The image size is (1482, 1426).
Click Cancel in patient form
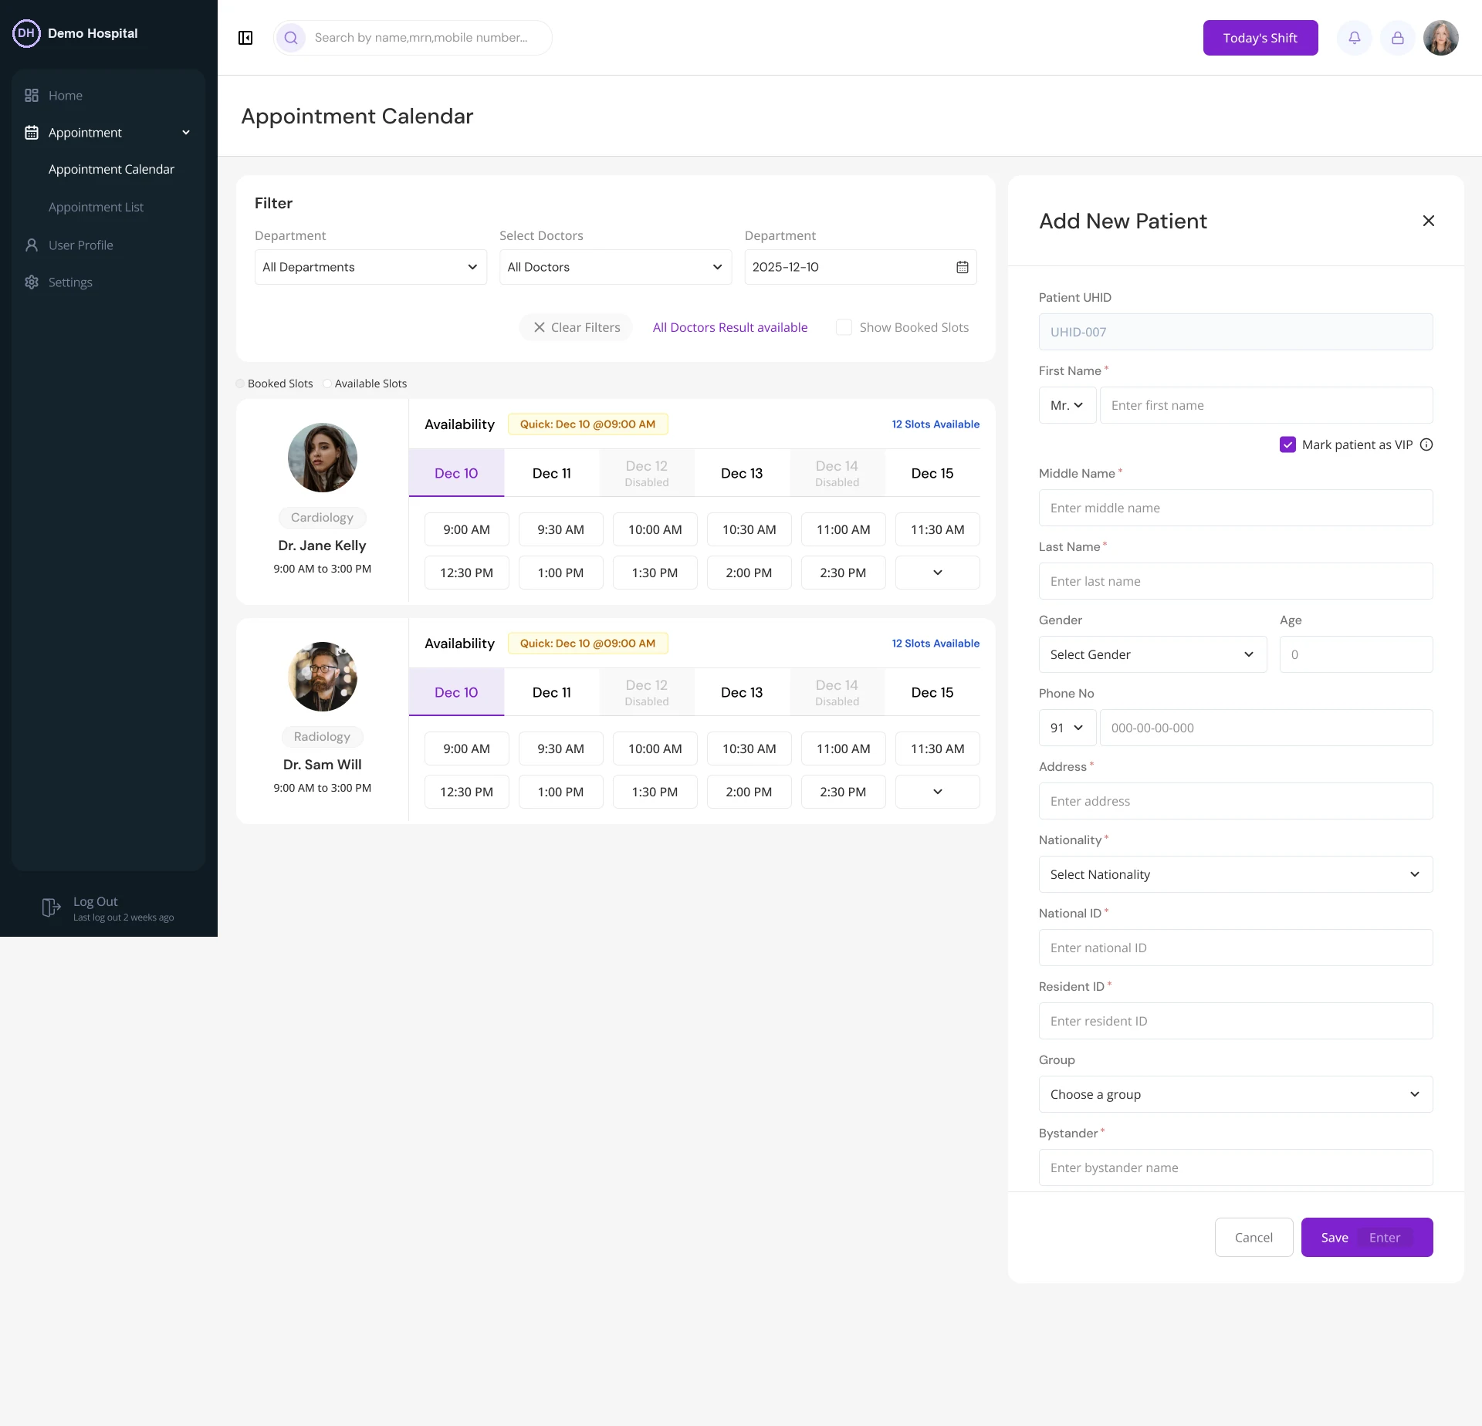coord(1254,1238)
